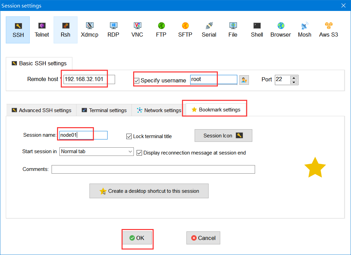Increase the Port number with up arrow
This screenshot has width=351, height=255.
[x=294, y=78]
